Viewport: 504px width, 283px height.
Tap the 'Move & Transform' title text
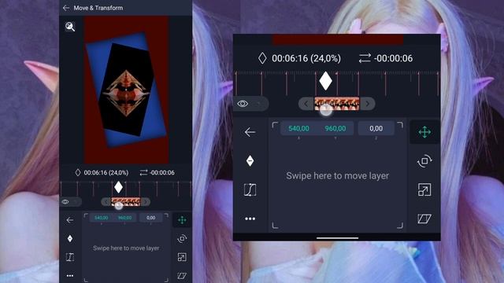pos(98,8)
